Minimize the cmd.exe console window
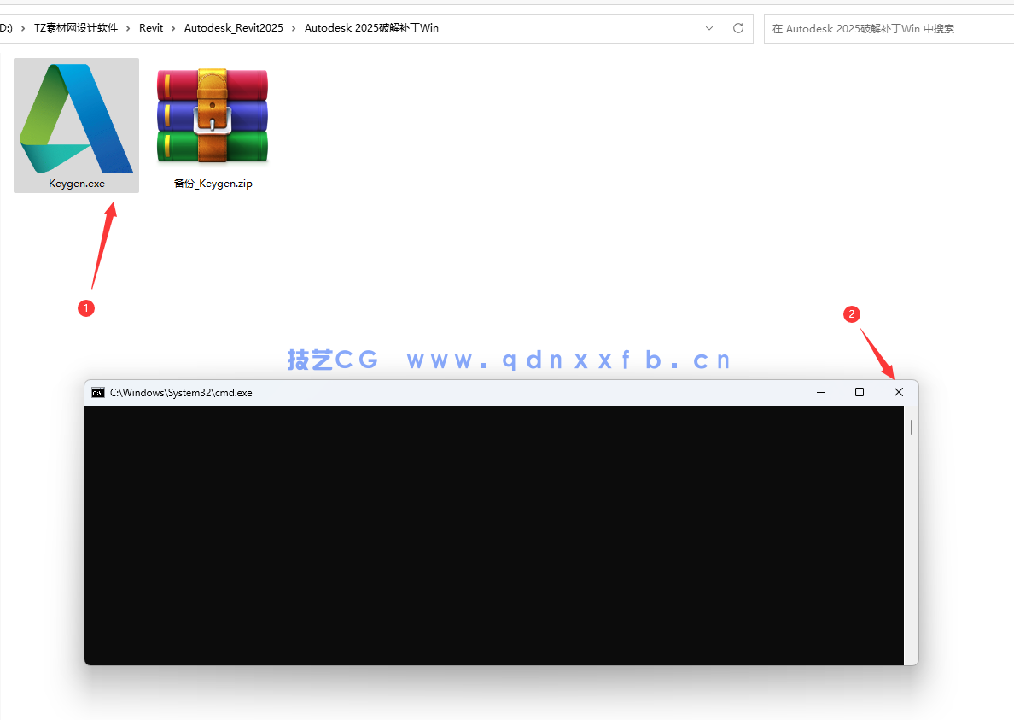 tap(821, 392)
